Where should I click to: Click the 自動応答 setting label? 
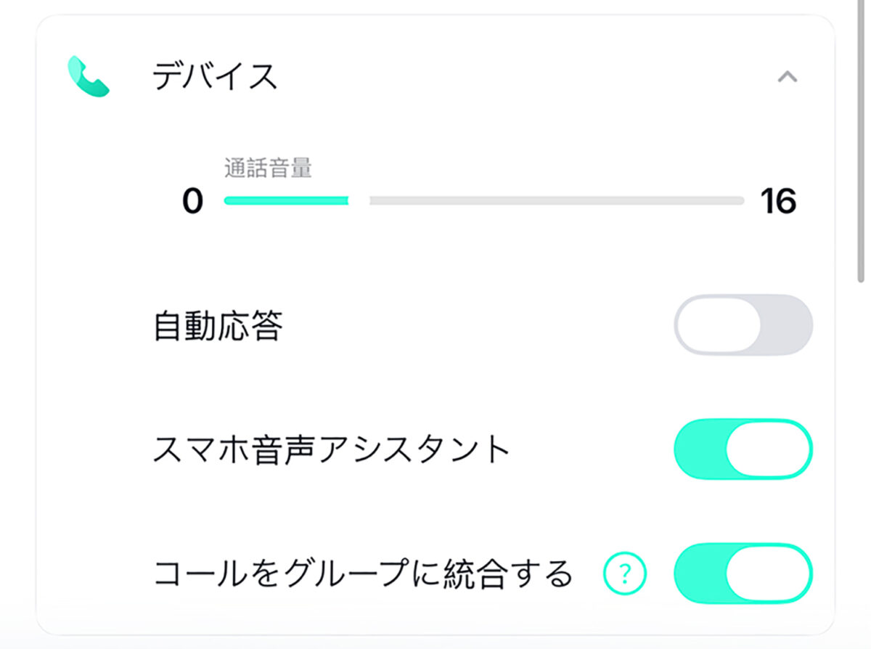pyautogui.click(x=218, y=327)
